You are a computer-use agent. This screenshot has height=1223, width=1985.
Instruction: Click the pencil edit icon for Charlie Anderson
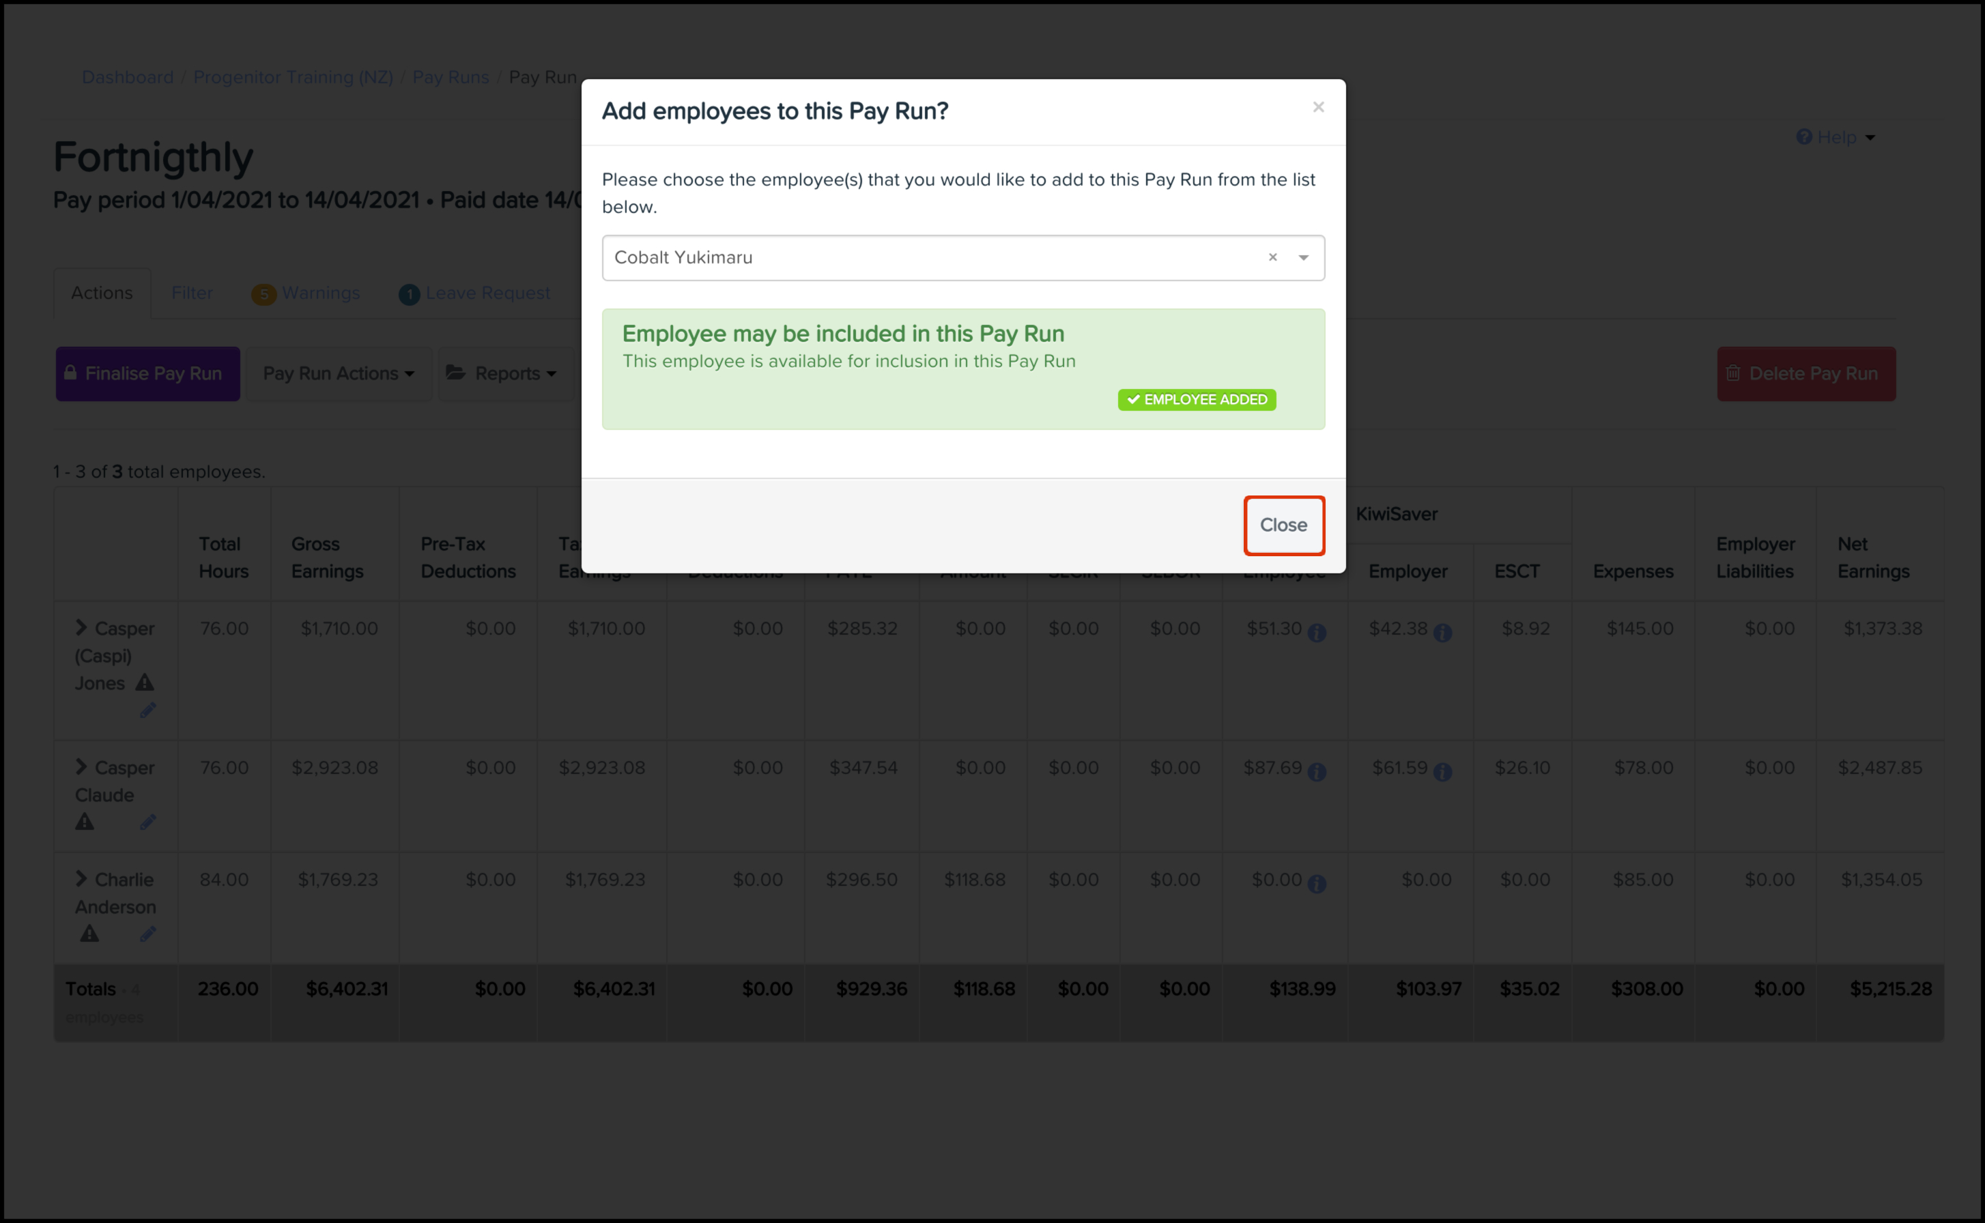click(x=147, y=934)
